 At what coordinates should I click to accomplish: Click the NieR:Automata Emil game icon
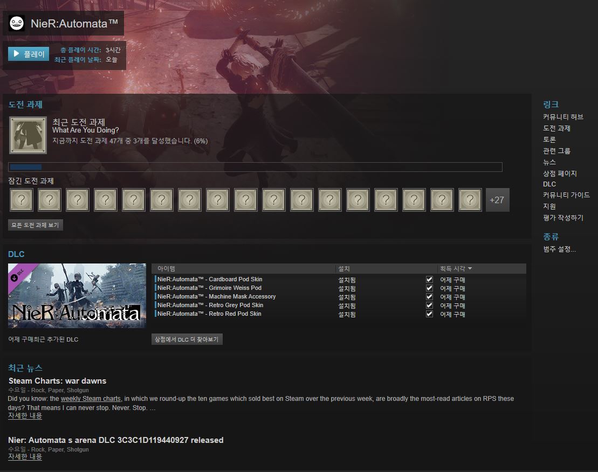17,24
